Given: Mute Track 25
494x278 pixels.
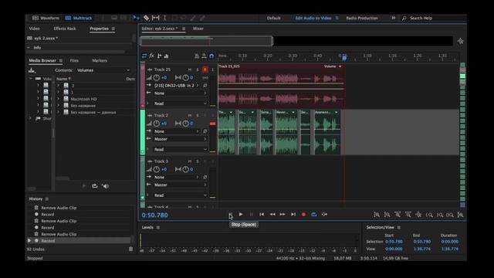Looking at the screenshot, I should [x=190, y=69].
